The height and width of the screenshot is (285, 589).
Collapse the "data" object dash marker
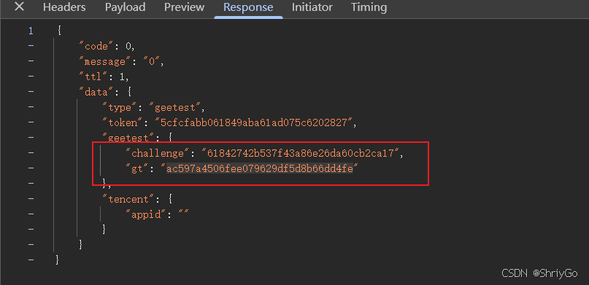31,92
